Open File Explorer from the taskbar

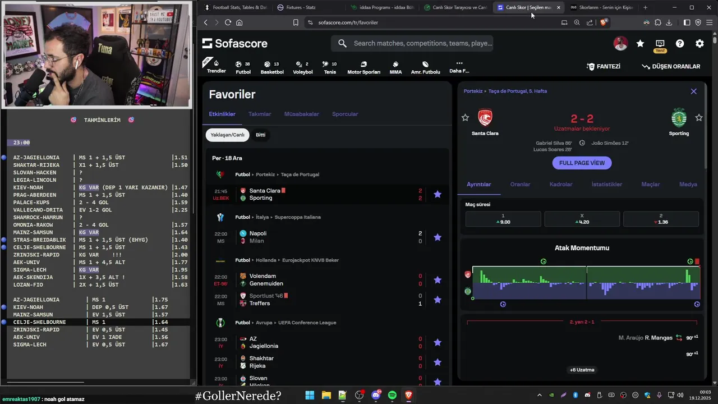(326, 396)
